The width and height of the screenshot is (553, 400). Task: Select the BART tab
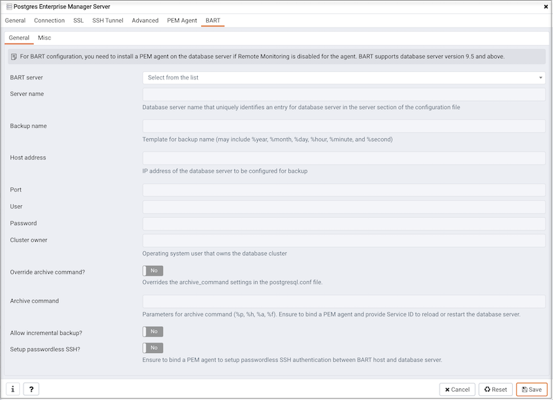coord(213,21)
